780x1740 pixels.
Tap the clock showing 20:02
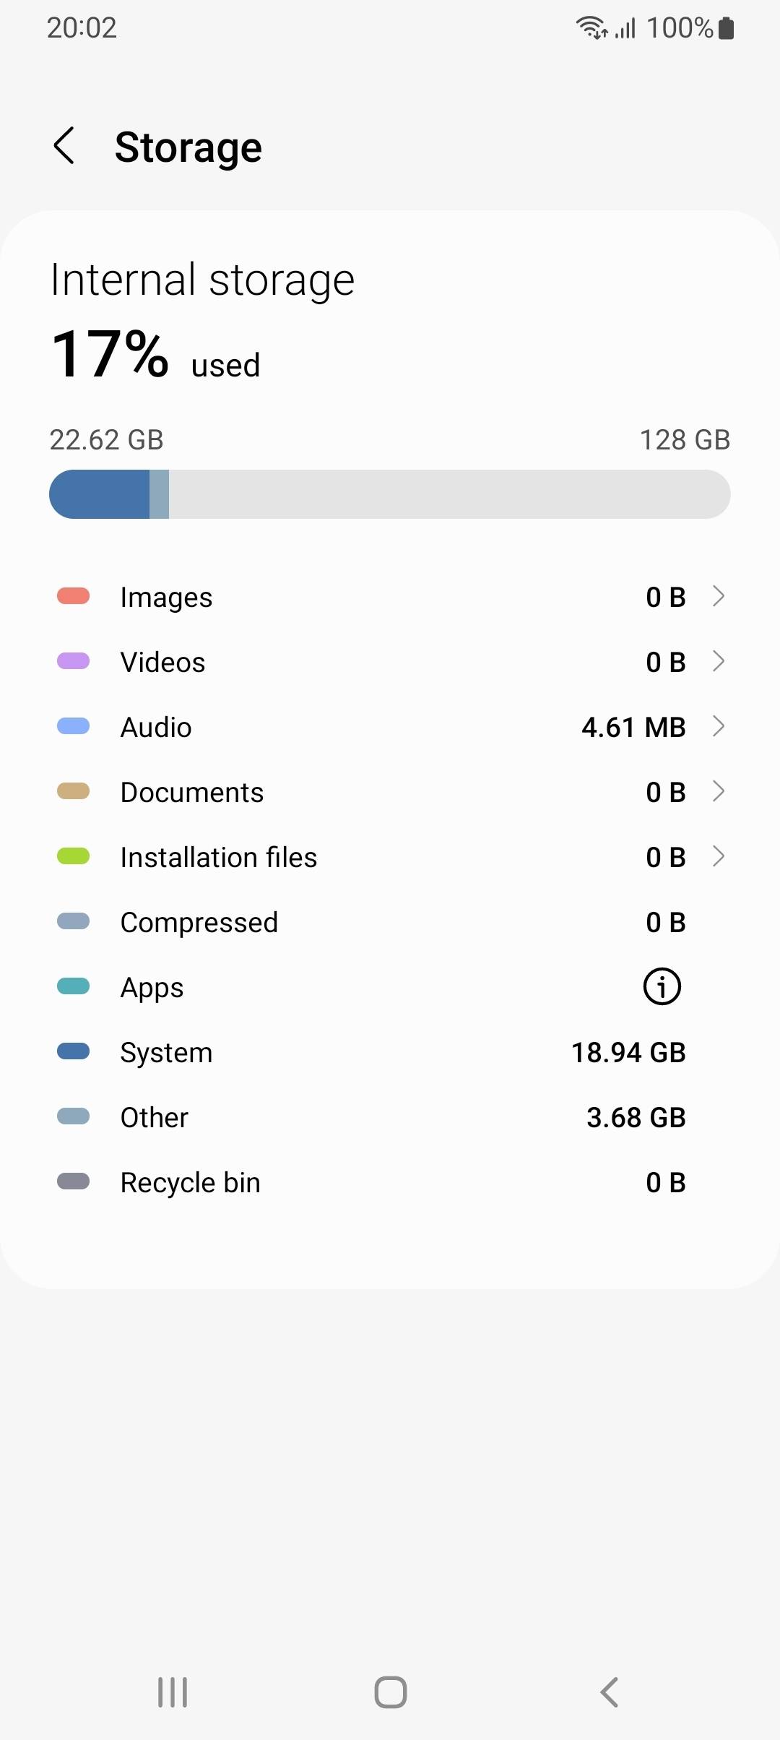(82, 28)
